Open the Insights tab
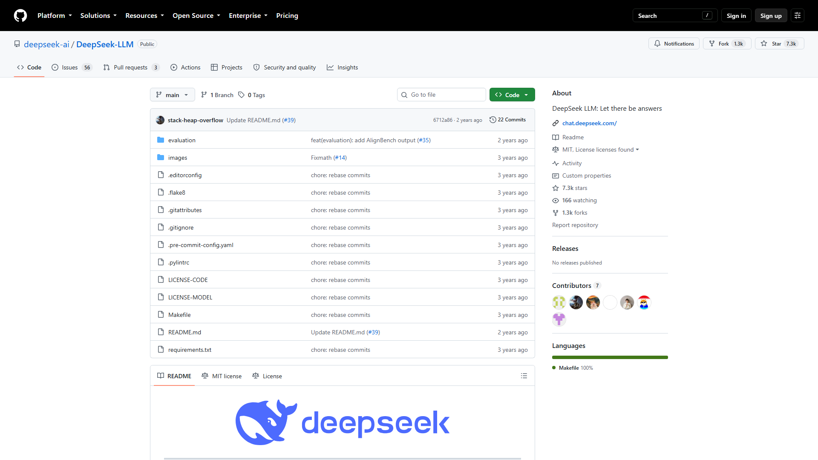The width and height of the screenshot is (818, 460). pyautogui.click(x=343, y=67)
